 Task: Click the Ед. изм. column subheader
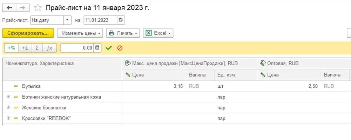[x=236, y=75]
